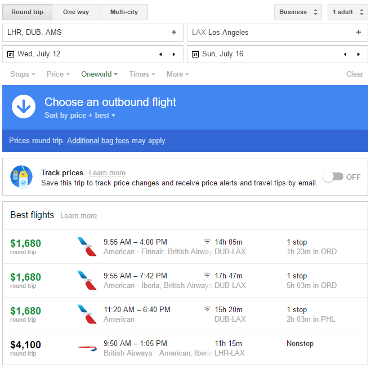The width and height of the screenshot is (371, 368).
Task: Switch to One way trip
Action: click(76, 12)
